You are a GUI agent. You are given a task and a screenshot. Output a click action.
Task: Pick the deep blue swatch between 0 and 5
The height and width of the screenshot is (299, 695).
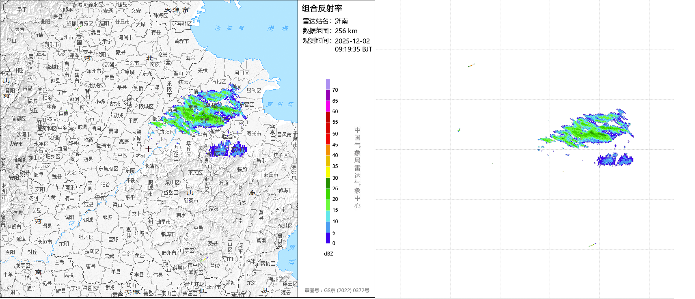pyautogui.click(x=328, y=238)
